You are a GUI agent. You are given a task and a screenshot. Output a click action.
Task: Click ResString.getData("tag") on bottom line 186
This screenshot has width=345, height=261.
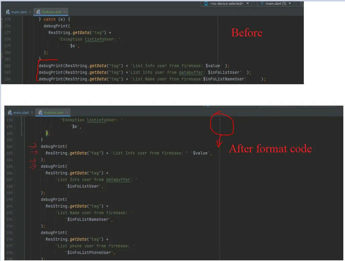click(x=74, y=173)
